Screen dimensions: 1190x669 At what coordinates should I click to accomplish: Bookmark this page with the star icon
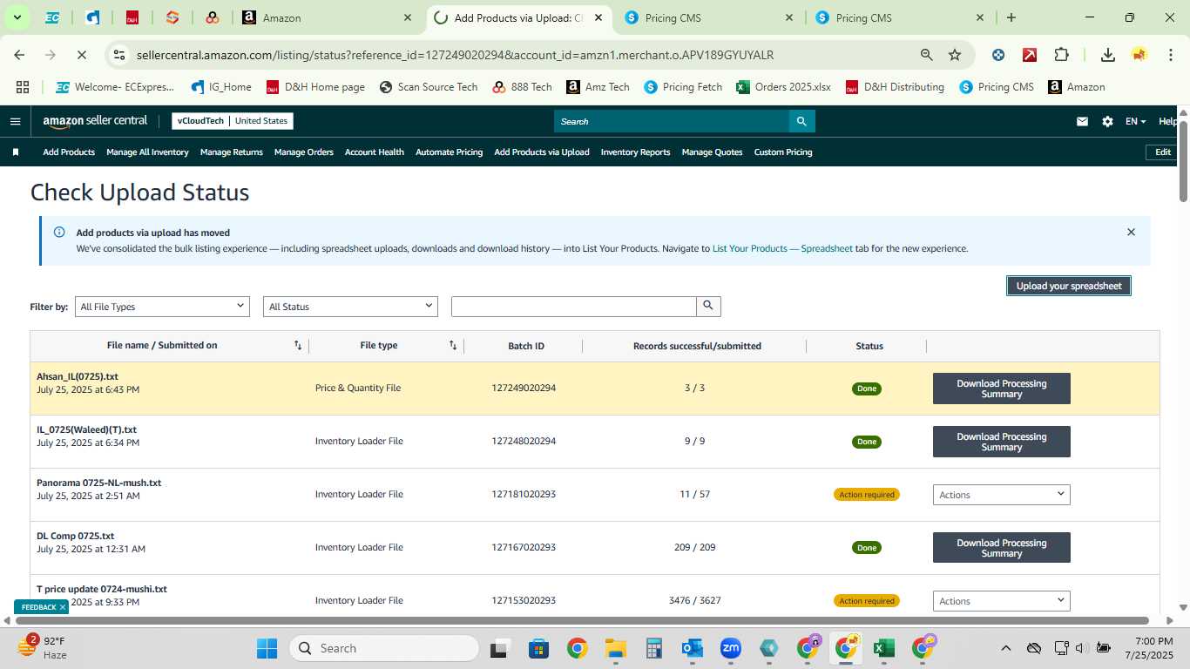tap(955, 55)
